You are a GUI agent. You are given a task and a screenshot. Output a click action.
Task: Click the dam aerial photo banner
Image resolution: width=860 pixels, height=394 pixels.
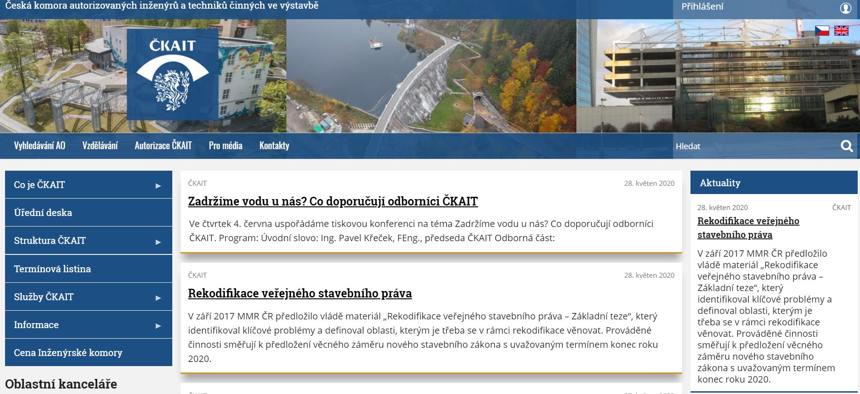coord(431,76)
